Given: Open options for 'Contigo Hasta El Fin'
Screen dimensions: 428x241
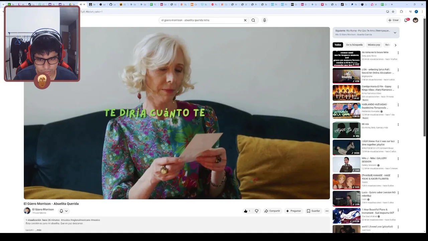Looking at the screenshot, I should point(398,87).
